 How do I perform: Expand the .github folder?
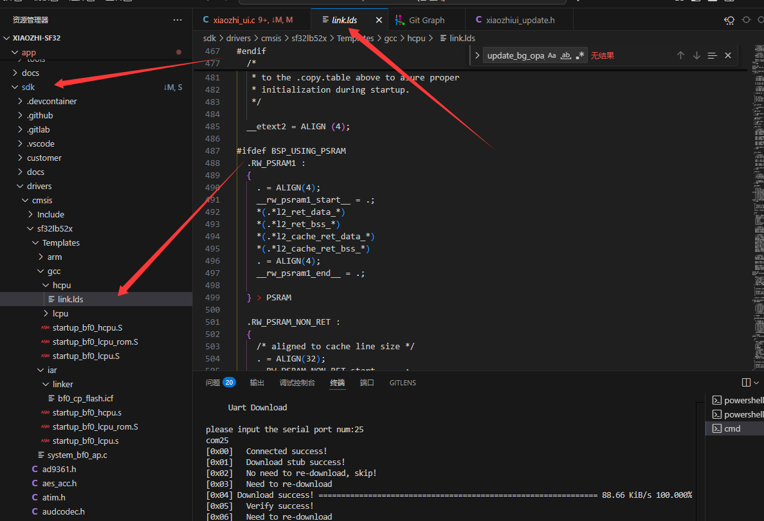pyautogui.click(x=20, y=115)
